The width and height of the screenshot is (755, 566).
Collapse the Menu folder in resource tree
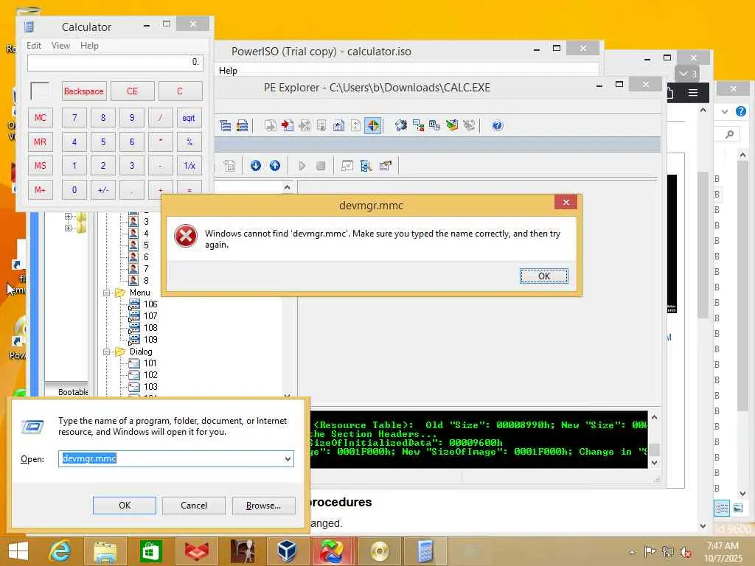click(x=106, y=293)
